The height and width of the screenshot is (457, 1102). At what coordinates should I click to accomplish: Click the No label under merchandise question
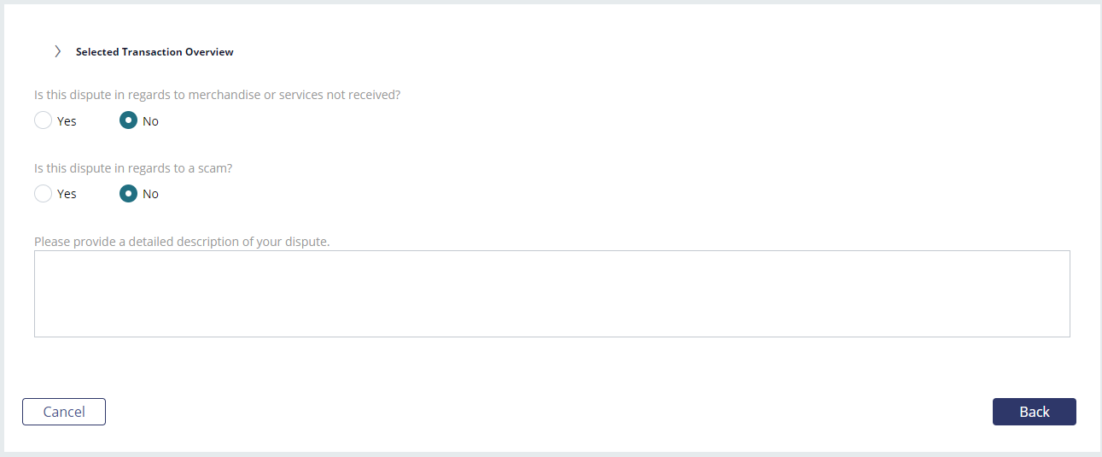[x=150, y=121]
